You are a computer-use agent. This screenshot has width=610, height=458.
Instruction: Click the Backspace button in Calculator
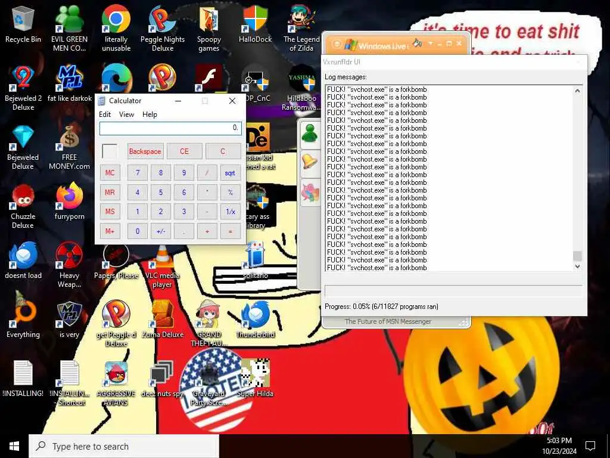145,151
